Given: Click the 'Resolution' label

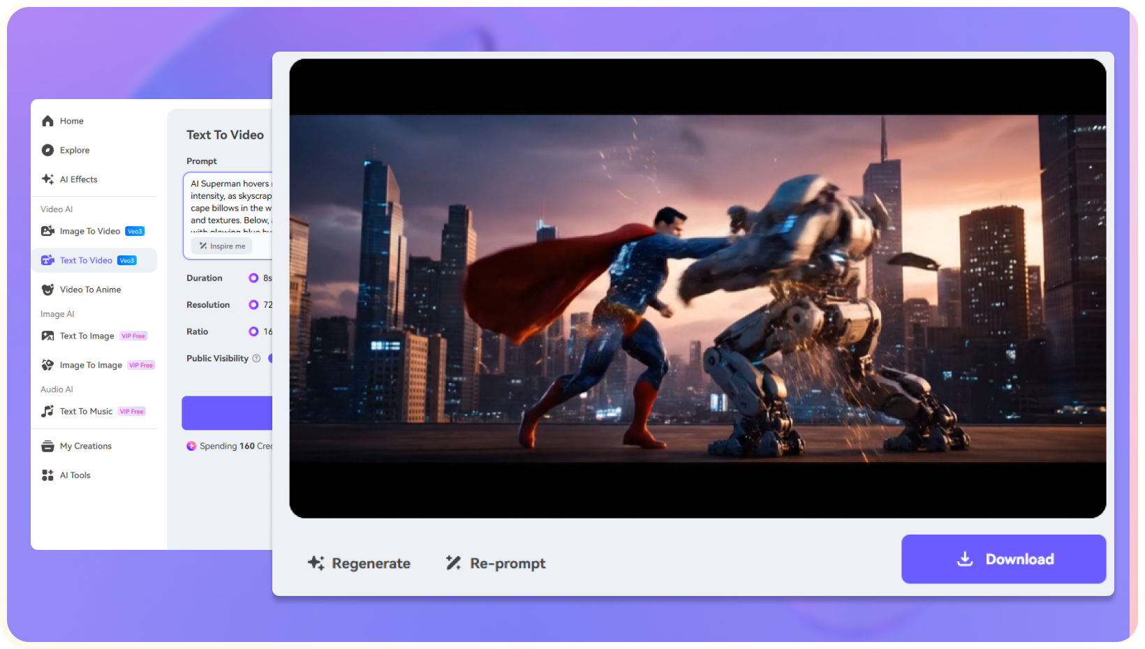Looking at the screenshot, I should [208, 305].
